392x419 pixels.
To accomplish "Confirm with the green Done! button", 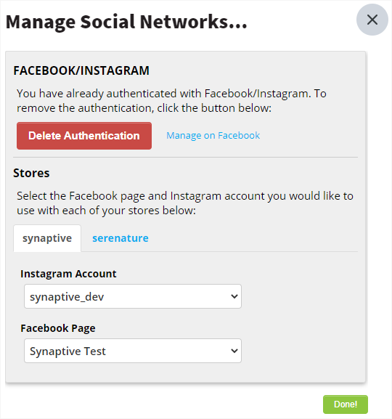I will point(346,404).
